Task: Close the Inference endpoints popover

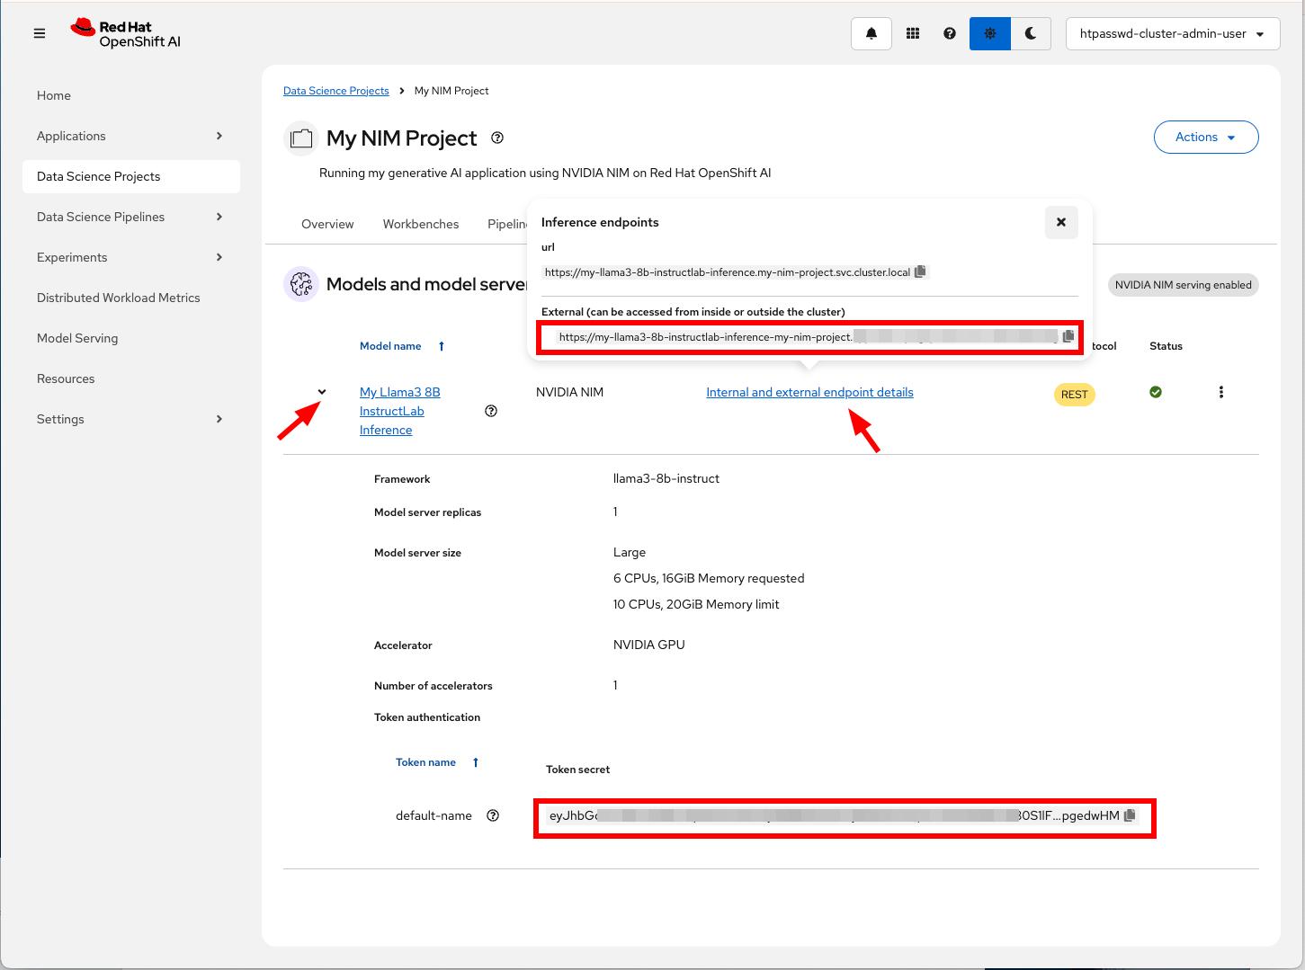Action: point(1060,222)
